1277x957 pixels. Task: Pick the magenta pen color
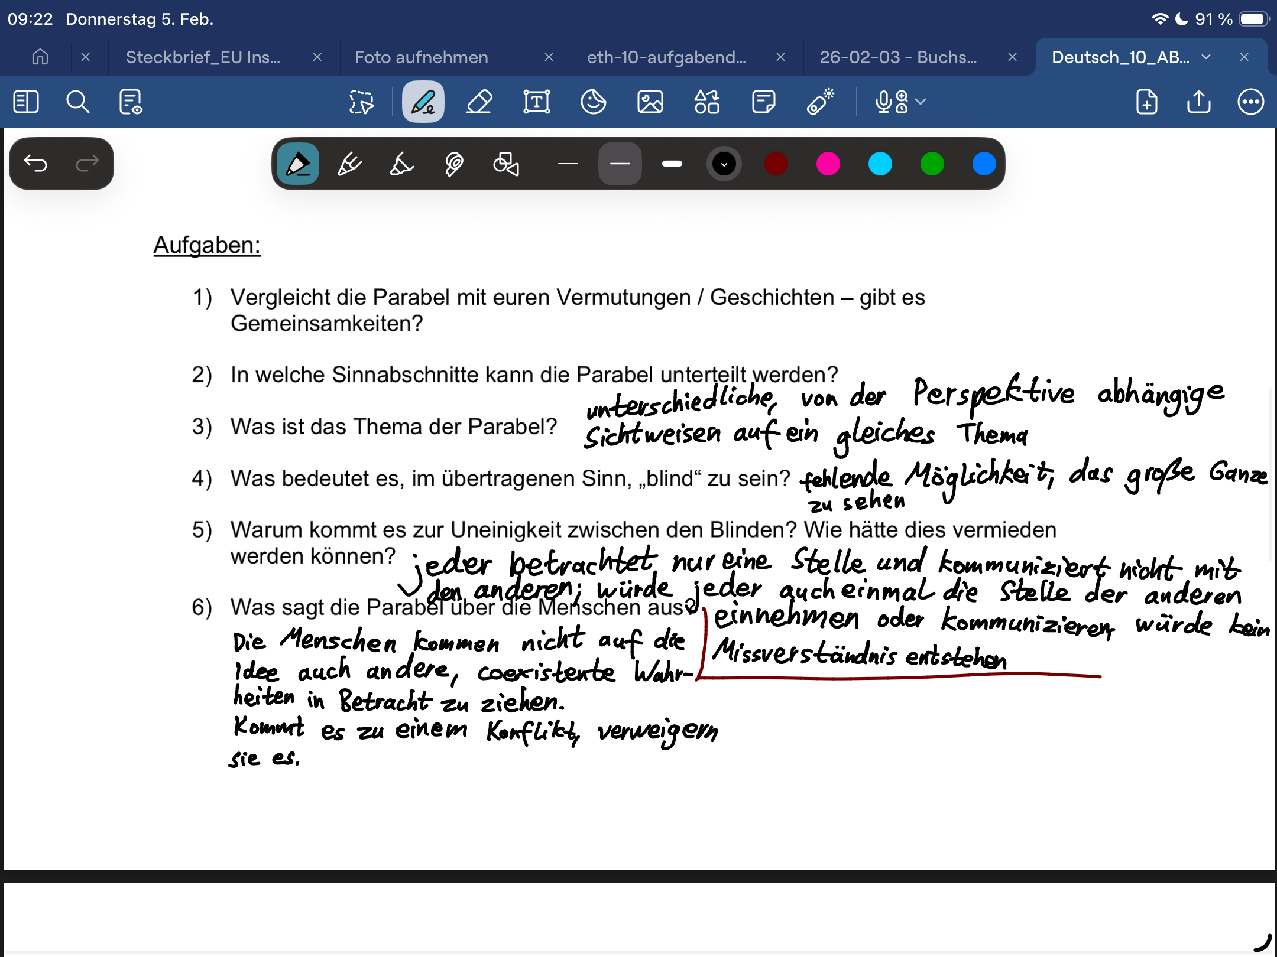[x=828, y=164]
